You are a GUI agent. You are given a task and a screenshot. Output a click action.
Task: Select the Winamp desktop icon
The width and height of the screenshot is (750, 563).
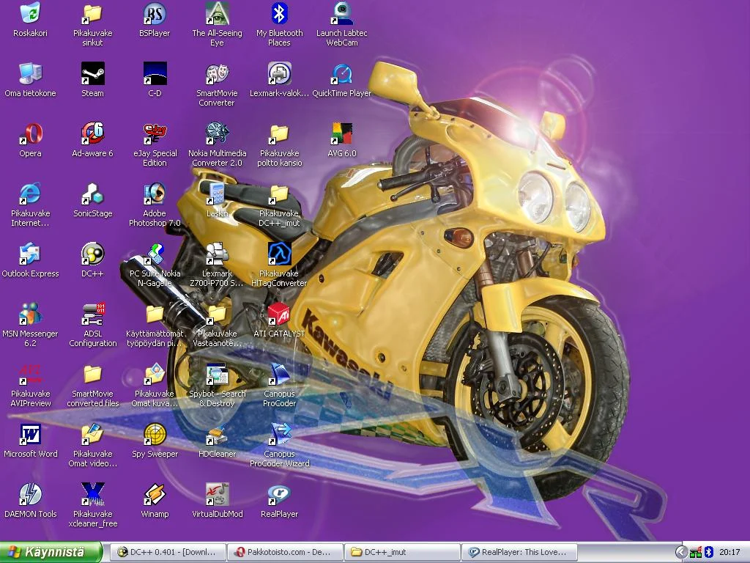point(155,495)
